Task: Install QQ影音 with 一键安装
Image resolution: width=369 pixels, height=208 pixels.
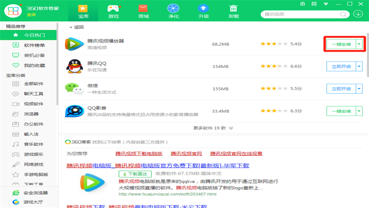Action: [x=341, y=111]
